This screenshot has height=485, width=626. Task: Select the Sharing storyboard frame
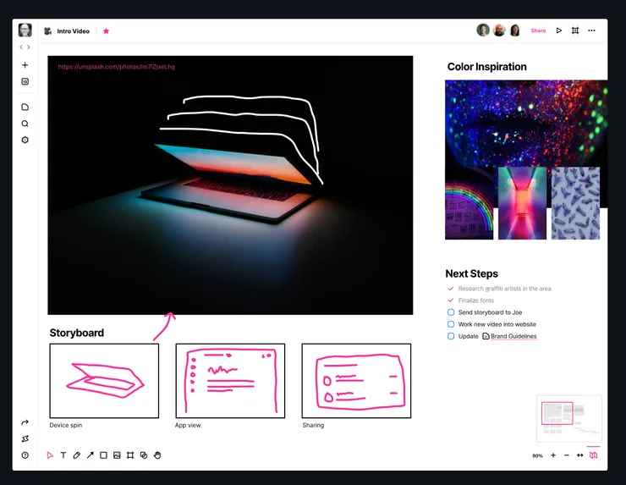coord(356,381)
